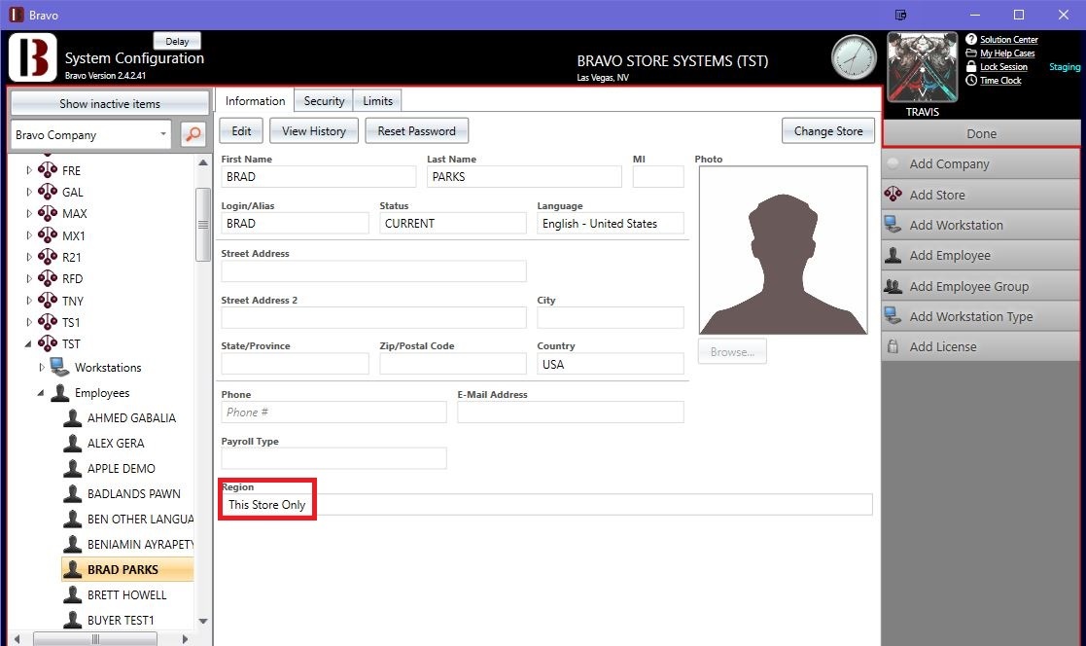Click the E-Mail Address field
The width and height of the screenshot is (1086, 646).
(570, 412)
